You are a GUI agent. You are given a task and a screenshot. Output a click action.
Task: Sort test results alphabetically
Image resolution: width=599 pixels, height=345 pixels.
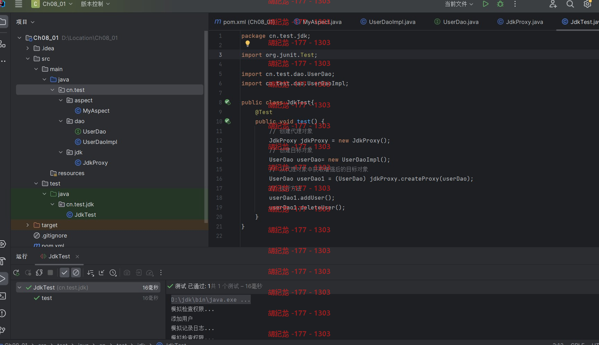91,273
